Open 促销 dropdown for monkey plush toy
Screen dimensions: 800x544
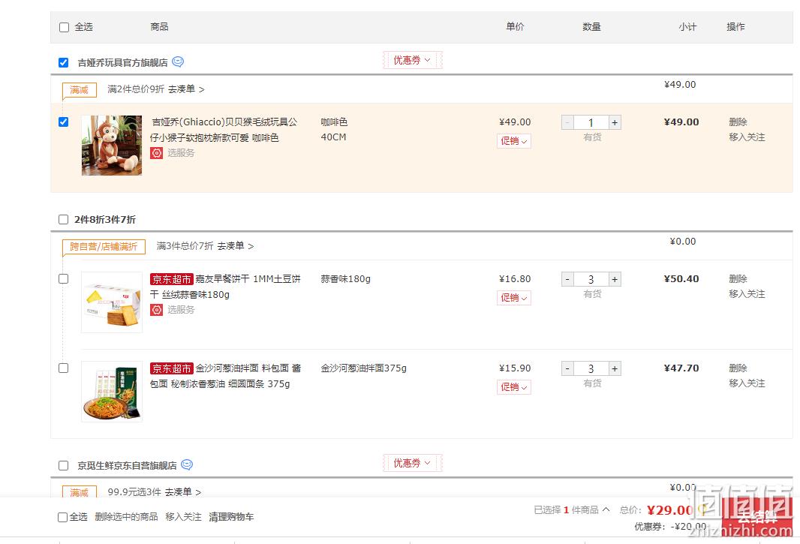click(x=514, y=141)
